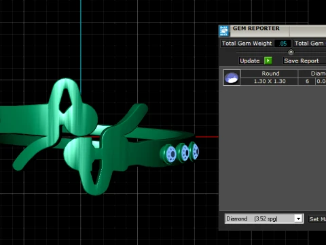Click the green Update play arrow

click(x=268, y=61)
